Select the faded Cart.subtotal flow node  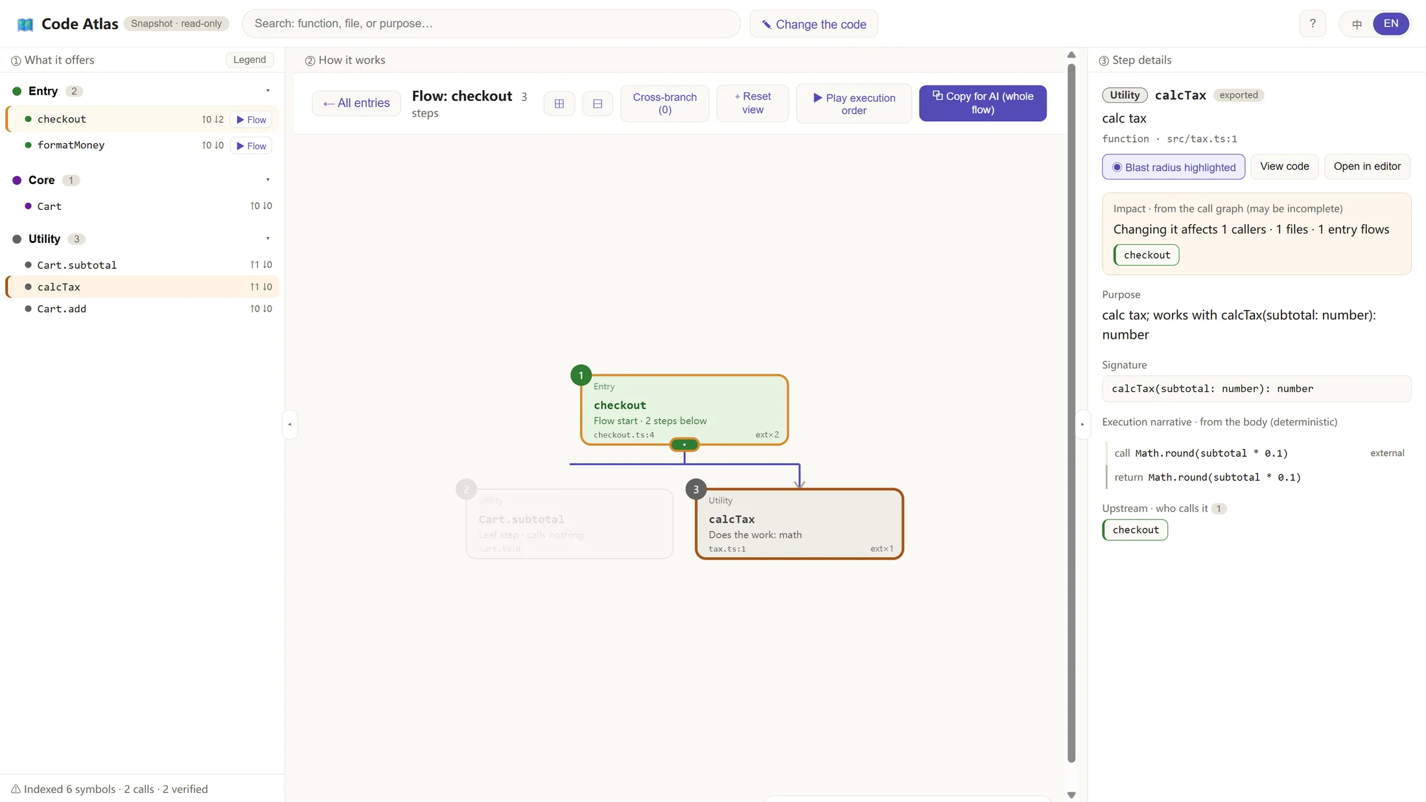(569, 523)
